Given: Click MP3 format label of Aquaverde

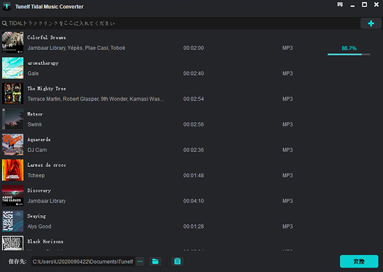Looking at the screenshot, I should 287,150.
